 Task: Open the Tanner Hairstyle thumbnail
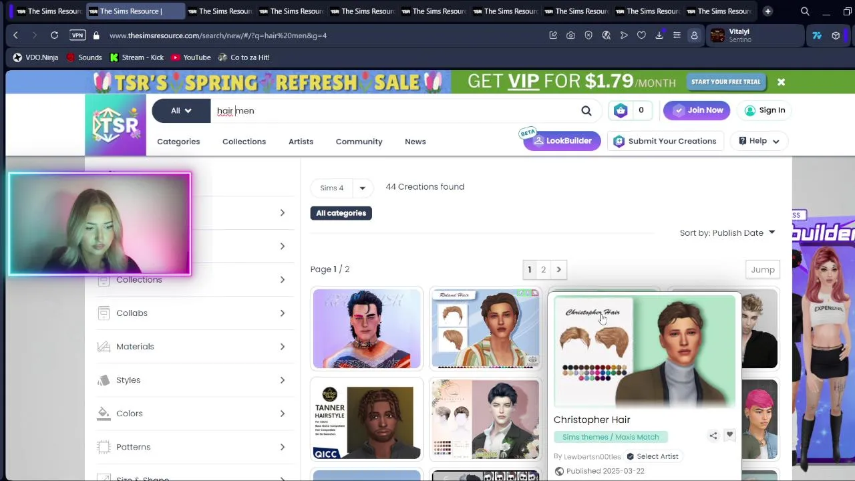pyautogui.click(x=367, y=420)
